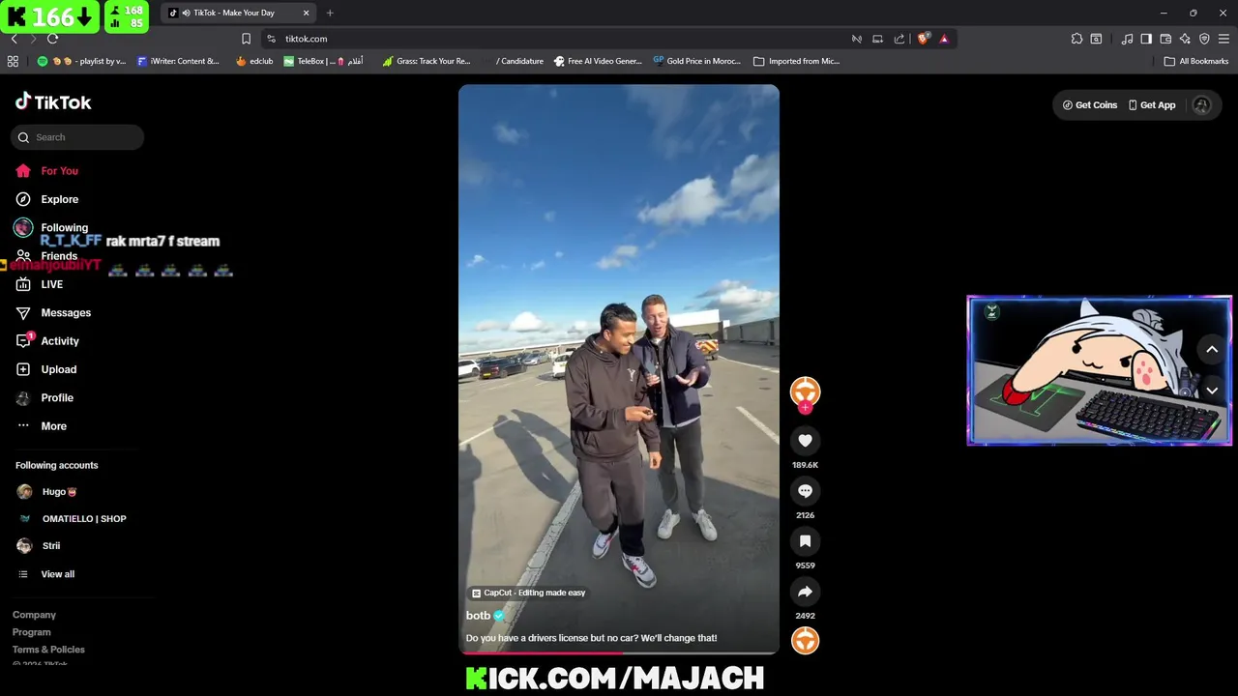Expand following accounts with View all
The image size is (1238, 696).
pos(45,574)
